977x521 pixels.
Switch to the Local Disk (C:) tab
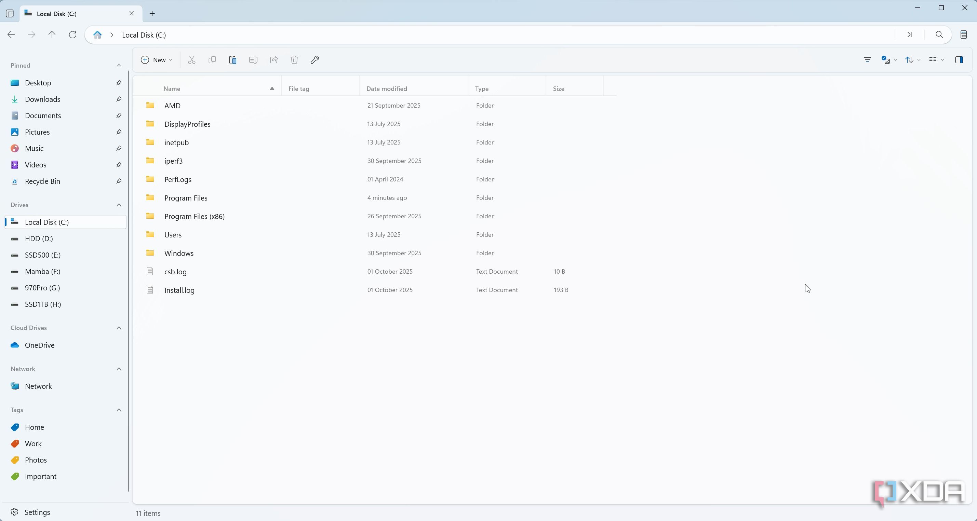pos(81,14)
